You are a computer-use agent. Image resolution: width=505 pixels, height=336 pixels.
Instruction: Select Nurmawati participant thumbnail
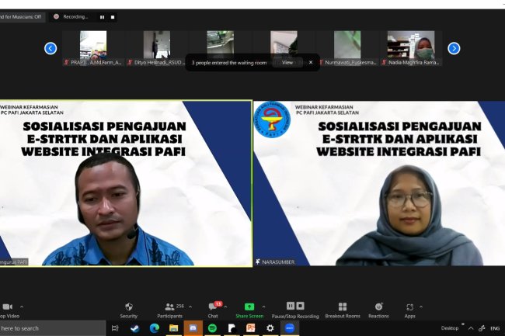(347, 48)
